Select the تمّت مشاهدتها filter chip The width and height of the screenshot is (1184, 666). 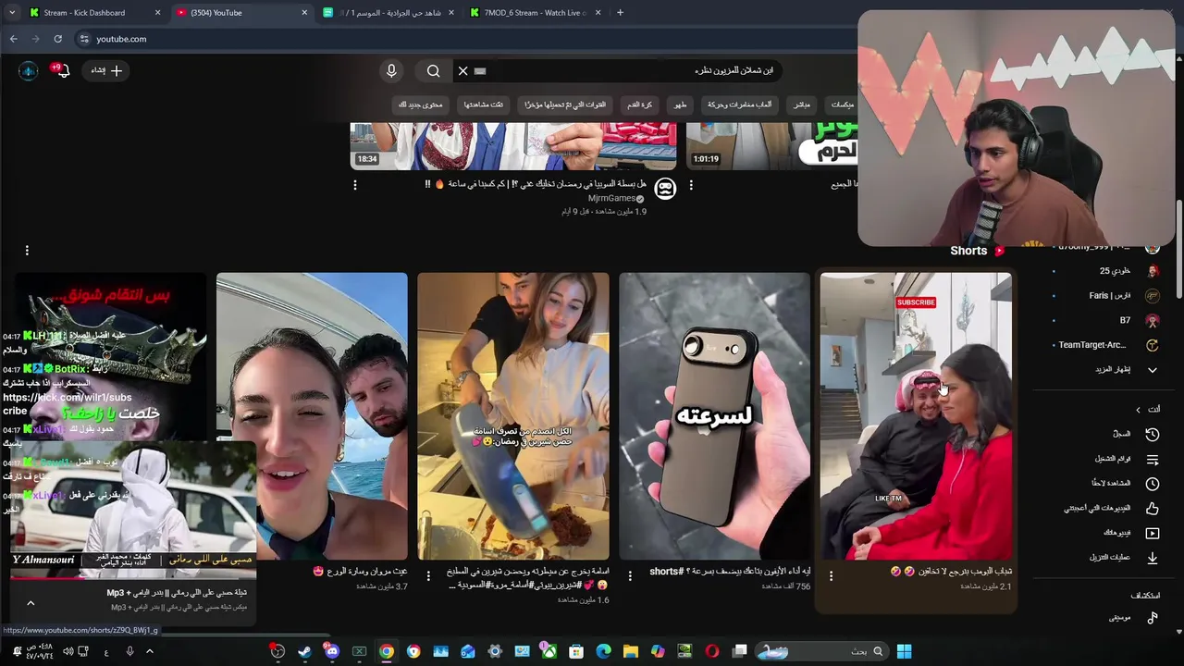484,105
